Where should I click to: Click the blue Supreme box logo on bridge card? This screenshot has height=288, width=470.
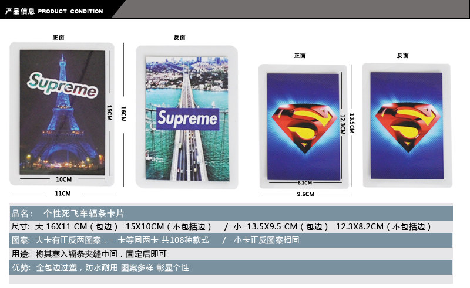point(187,118)
